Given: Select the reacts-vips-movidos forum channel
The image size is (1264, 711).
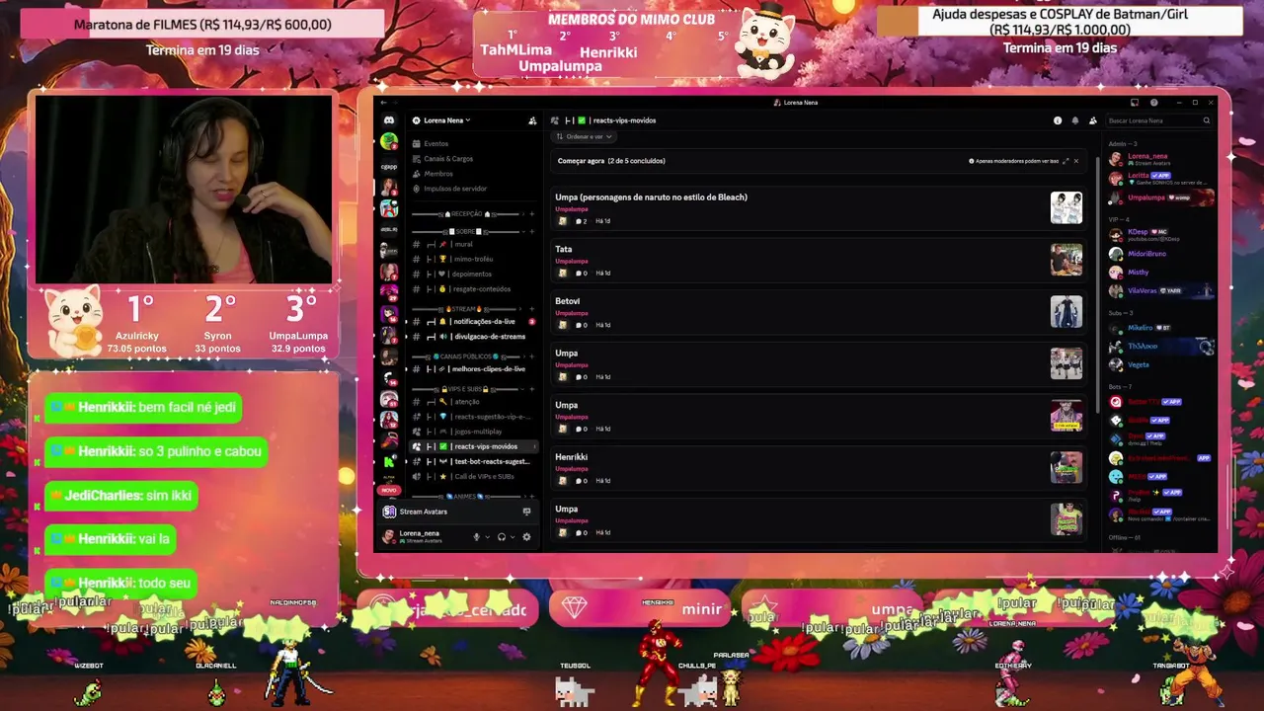Looking at the screenshot, I should click(474, 446).
